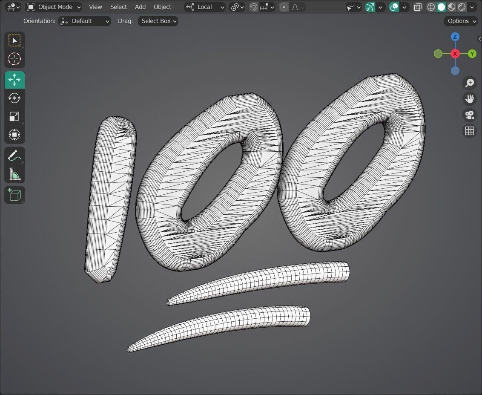Open the Add menu
Viewport: 482px width, 395px height.
tap(140, 7)
